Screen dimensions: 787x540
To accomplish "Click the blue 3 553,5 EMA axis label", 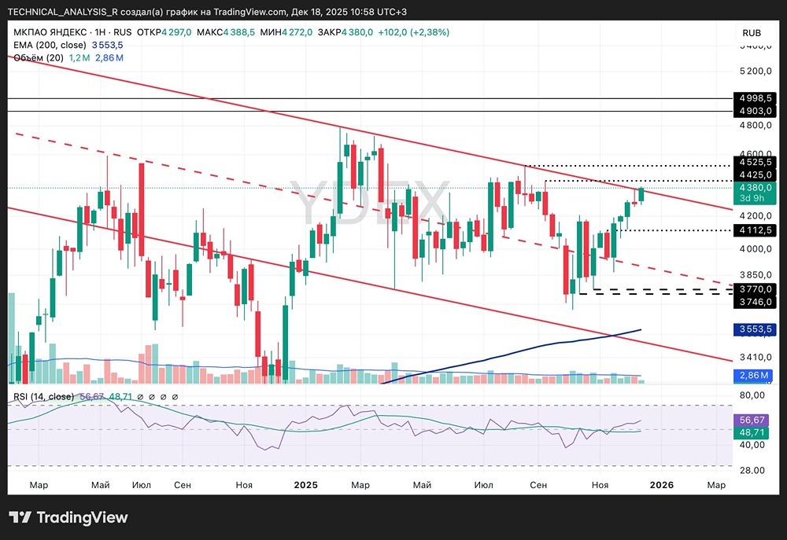I will (x=755, y=329).
